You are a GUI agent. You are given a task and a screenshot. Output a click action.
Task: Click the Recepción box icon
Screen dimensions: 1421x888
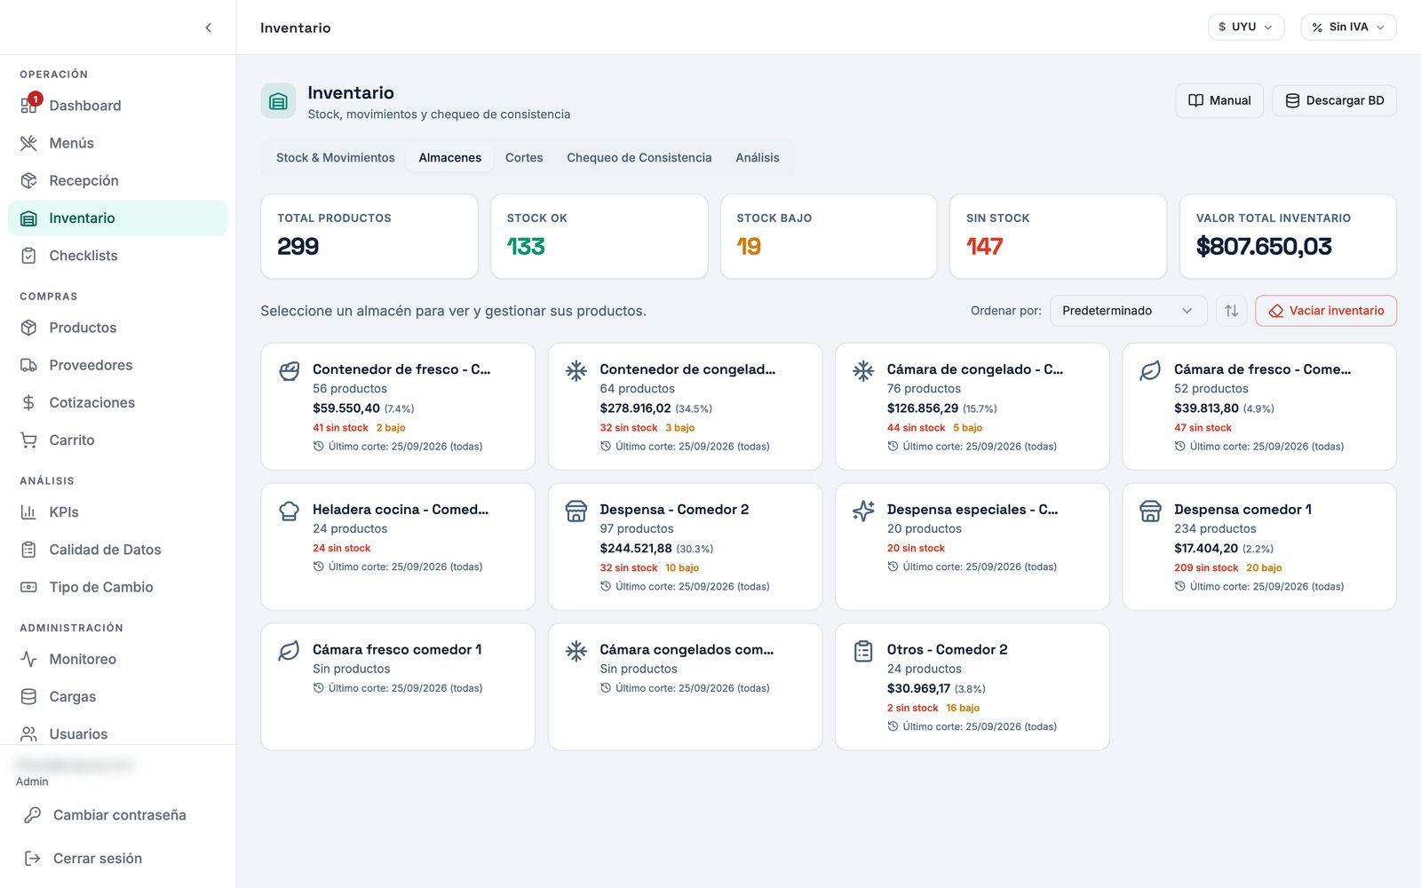pyautogui.click(x=28, y=180)
